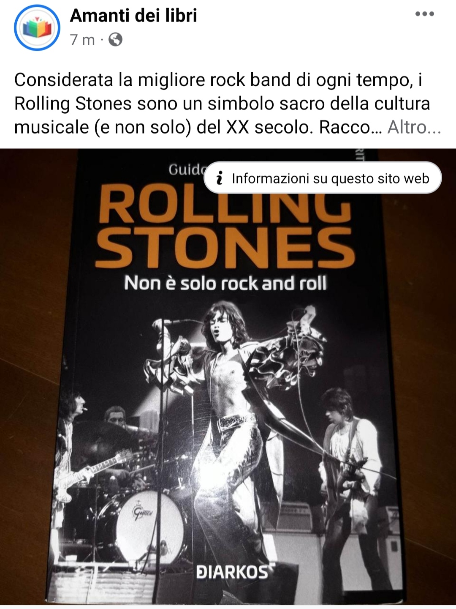
Task: Open 'Informazioni su questo sito web'
Action: pyautogui.click(x=323, y=178)
